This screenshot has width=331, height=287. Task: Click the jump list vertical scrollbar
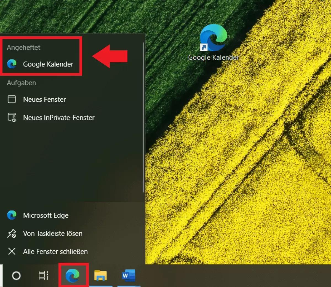[143, 117]
